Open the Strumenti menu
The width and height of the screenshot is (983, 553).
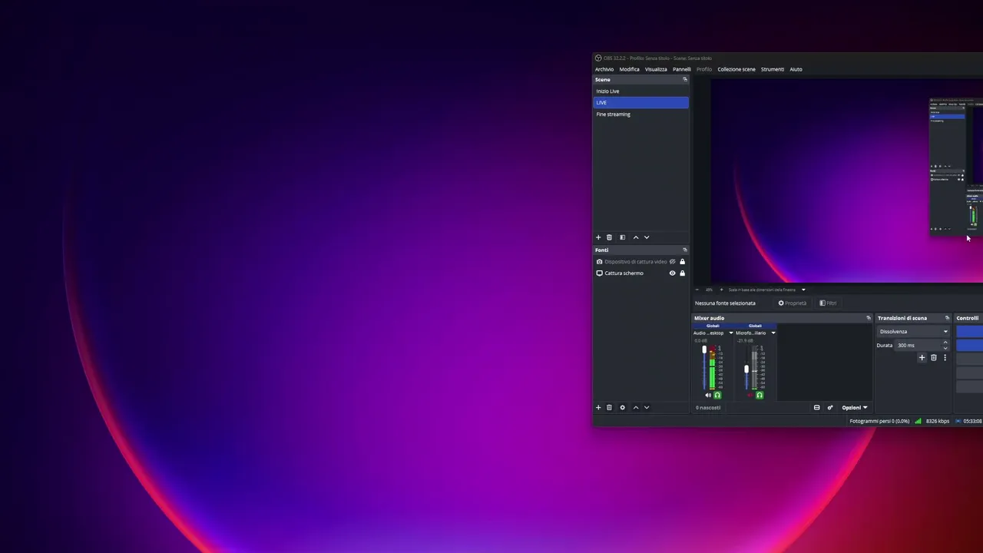point(773,69)
